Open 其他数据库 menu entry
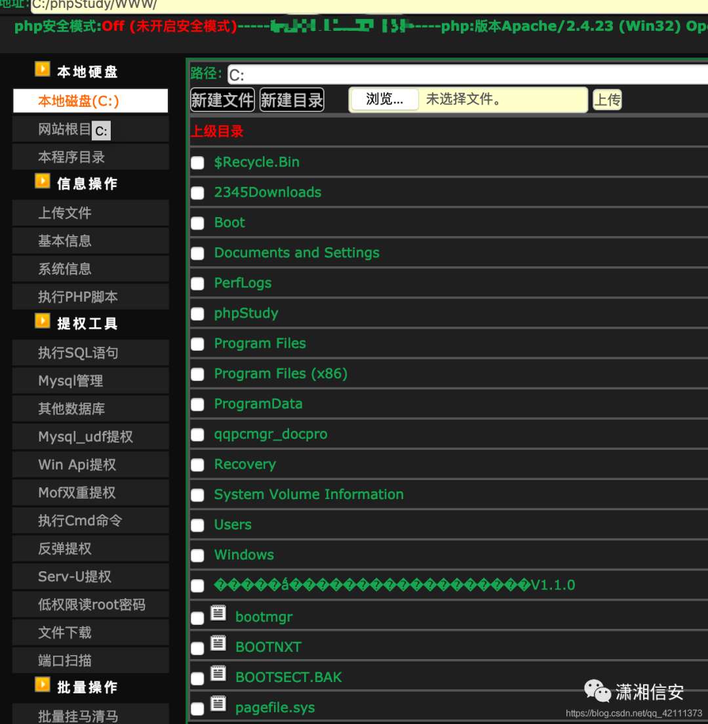 tap(90, 409)
